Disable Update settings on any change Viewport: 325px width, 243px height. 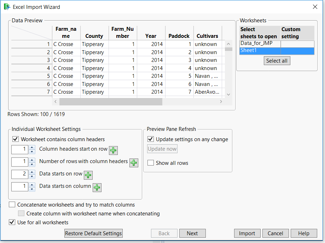point(151,139)
